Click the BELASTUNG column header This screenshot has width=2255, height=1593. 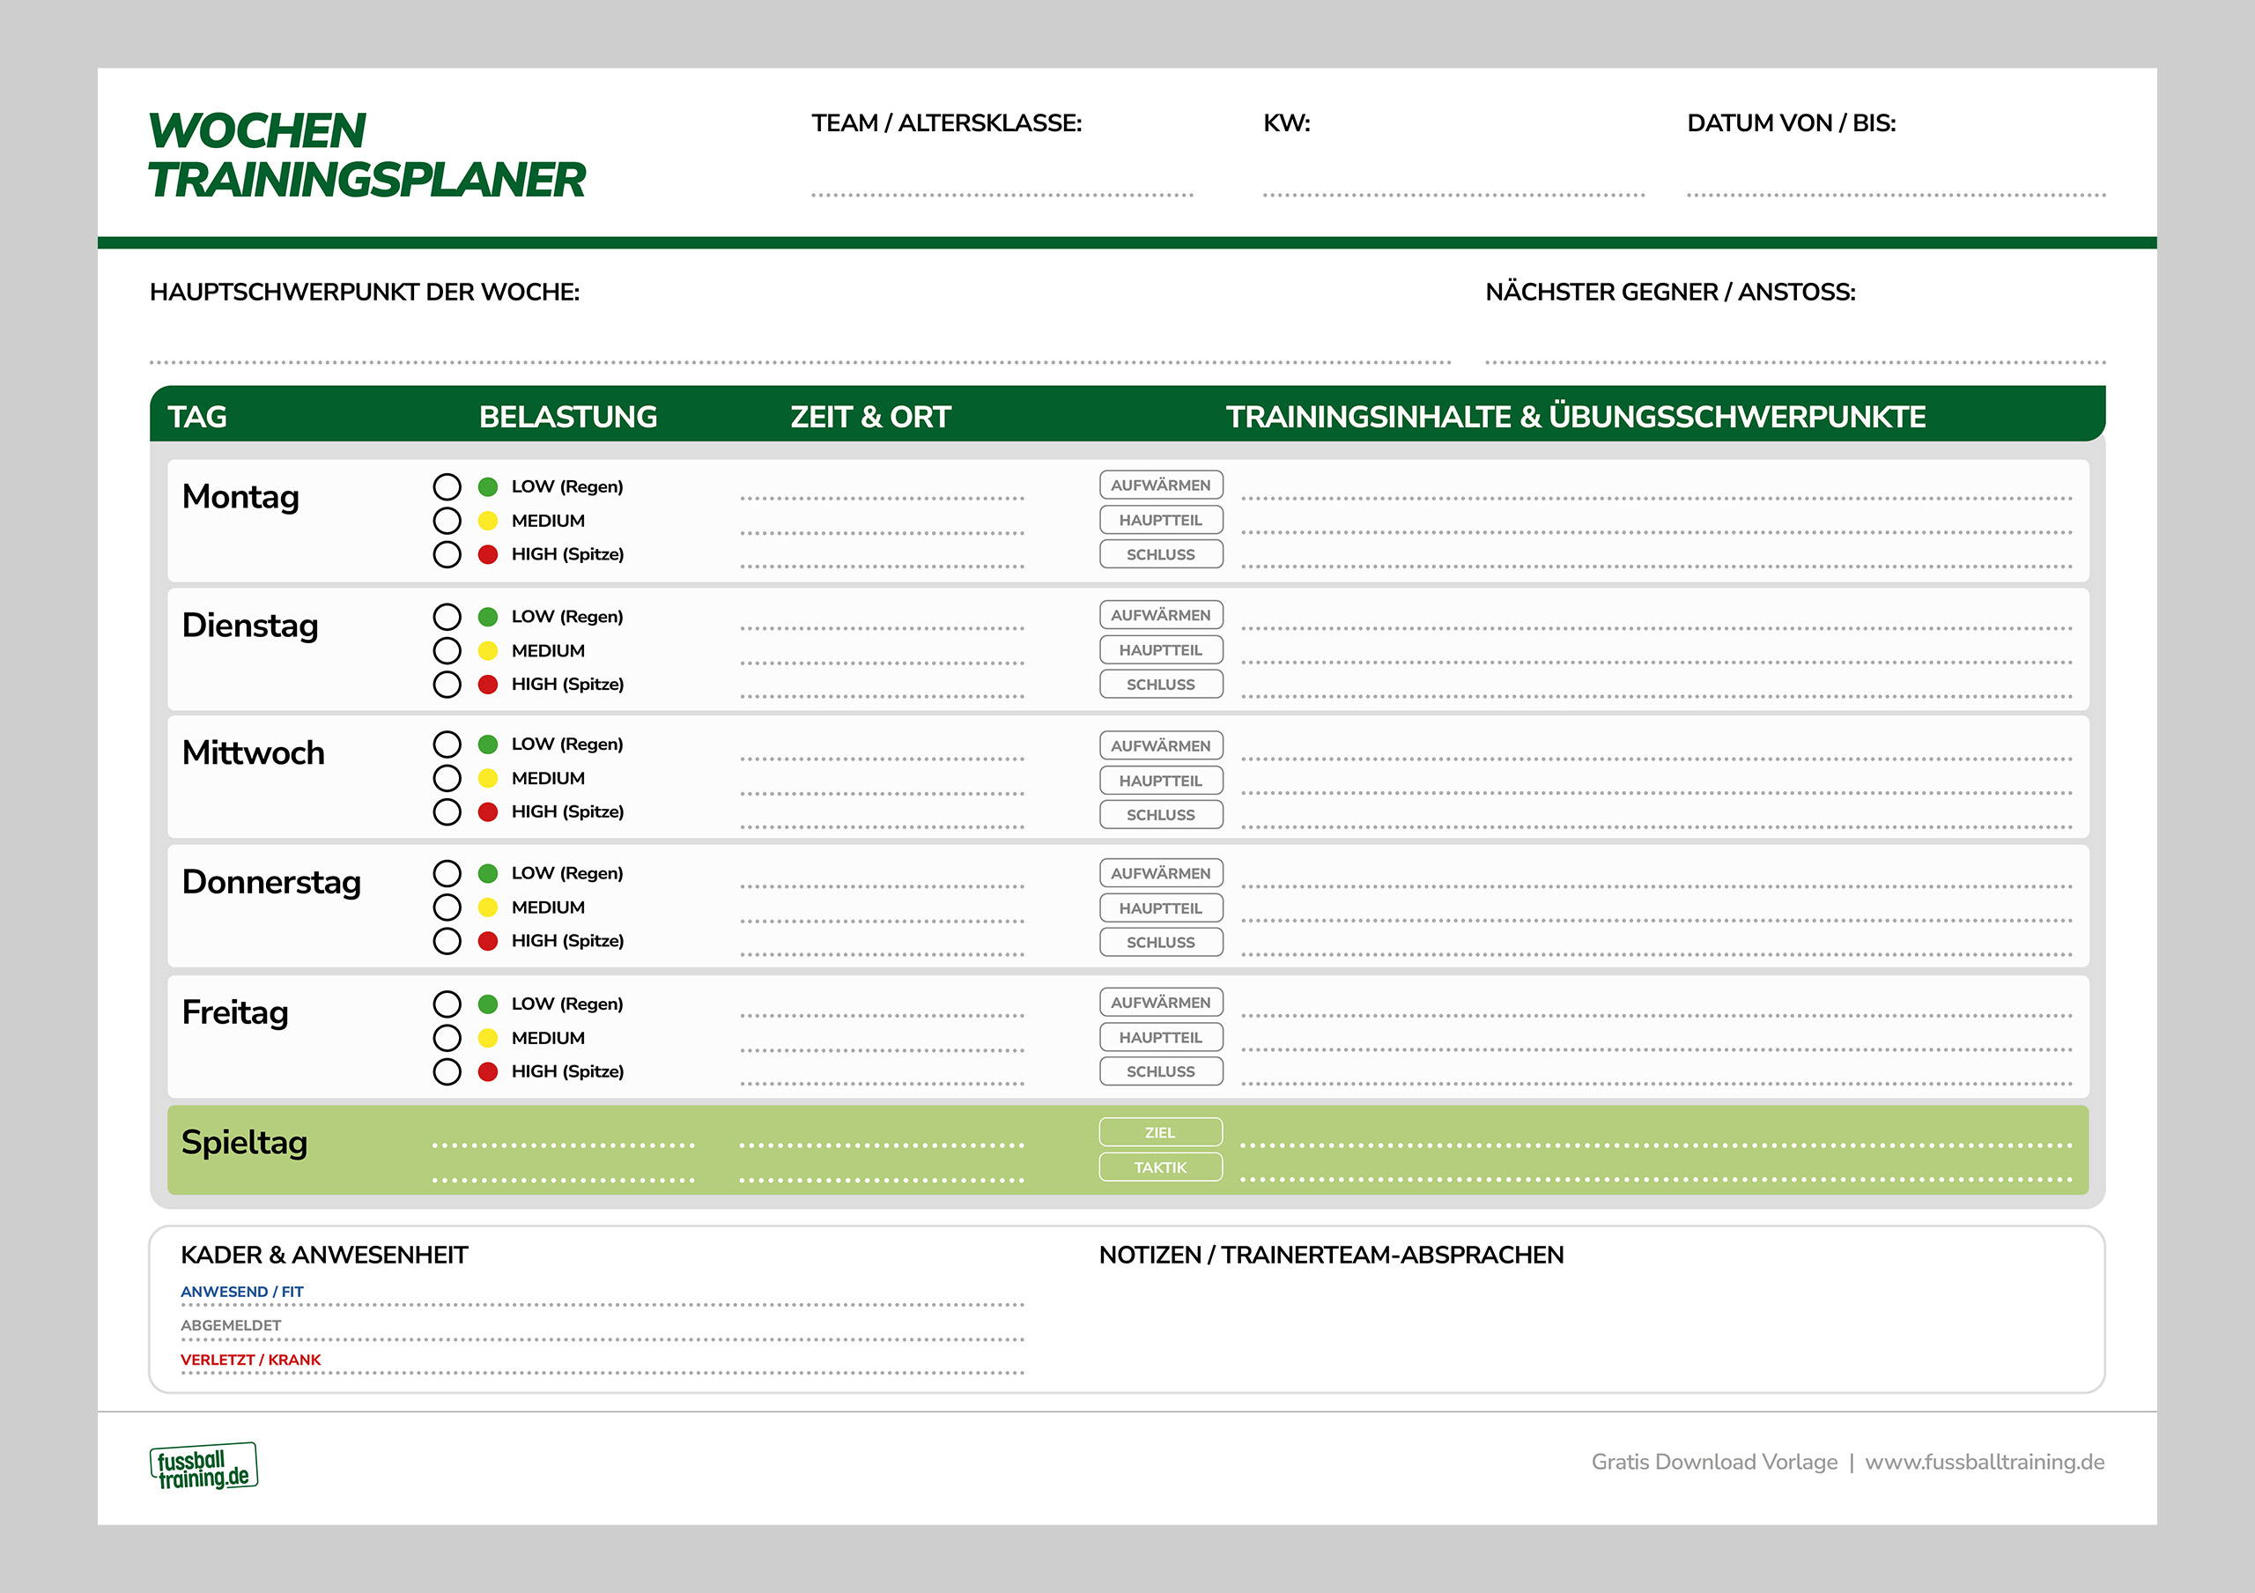[567, 417]
